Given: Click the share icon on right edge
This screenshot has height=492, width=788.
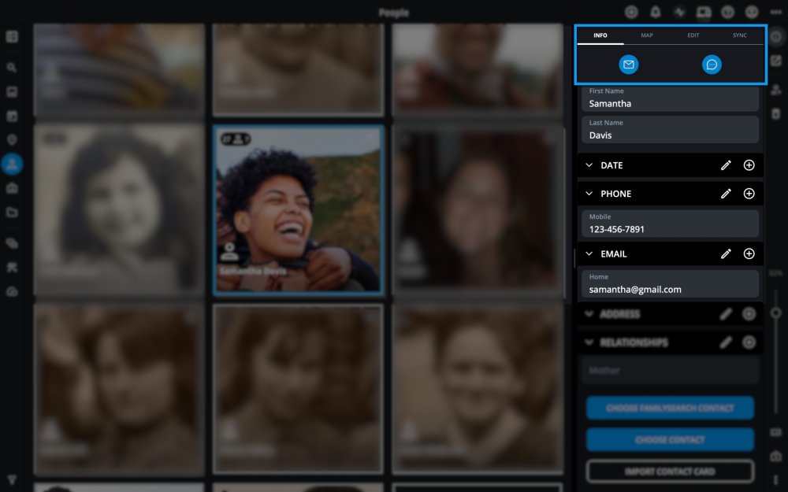Looking at the screenshot, I should tap(776, 61).
